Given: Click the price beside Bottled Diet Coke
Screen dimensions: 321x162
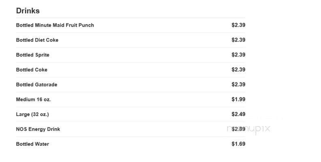Looking at the screenshot, I should [238, 40].
